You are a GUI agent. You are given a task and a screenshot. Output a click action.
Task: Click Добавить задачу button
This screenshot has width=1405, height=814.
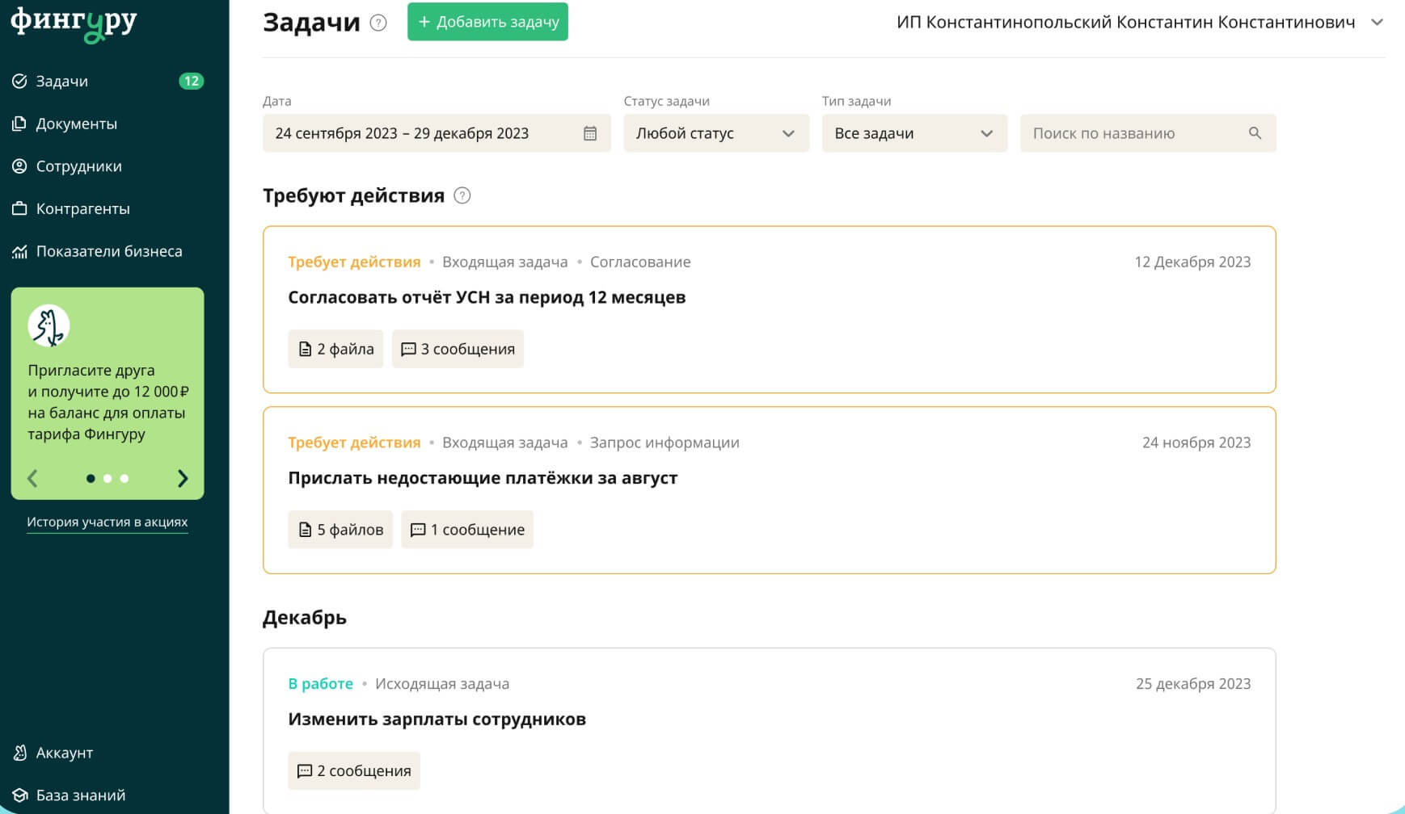(487, 23)
